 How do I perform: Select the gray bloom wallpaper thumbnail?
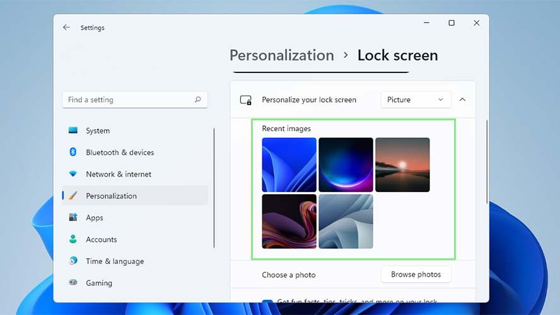(346, 221)
